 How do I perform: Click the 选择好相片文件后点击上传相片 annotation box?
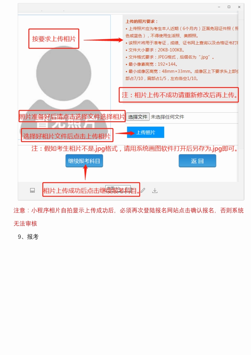coord(67,136)
